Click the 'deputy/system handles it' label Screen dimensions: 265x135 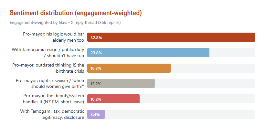click(x=53, y=99)
